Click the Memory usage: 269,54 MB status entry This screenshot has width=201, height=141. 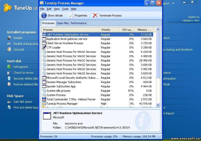pyautogui.click(x=139, y=136)
